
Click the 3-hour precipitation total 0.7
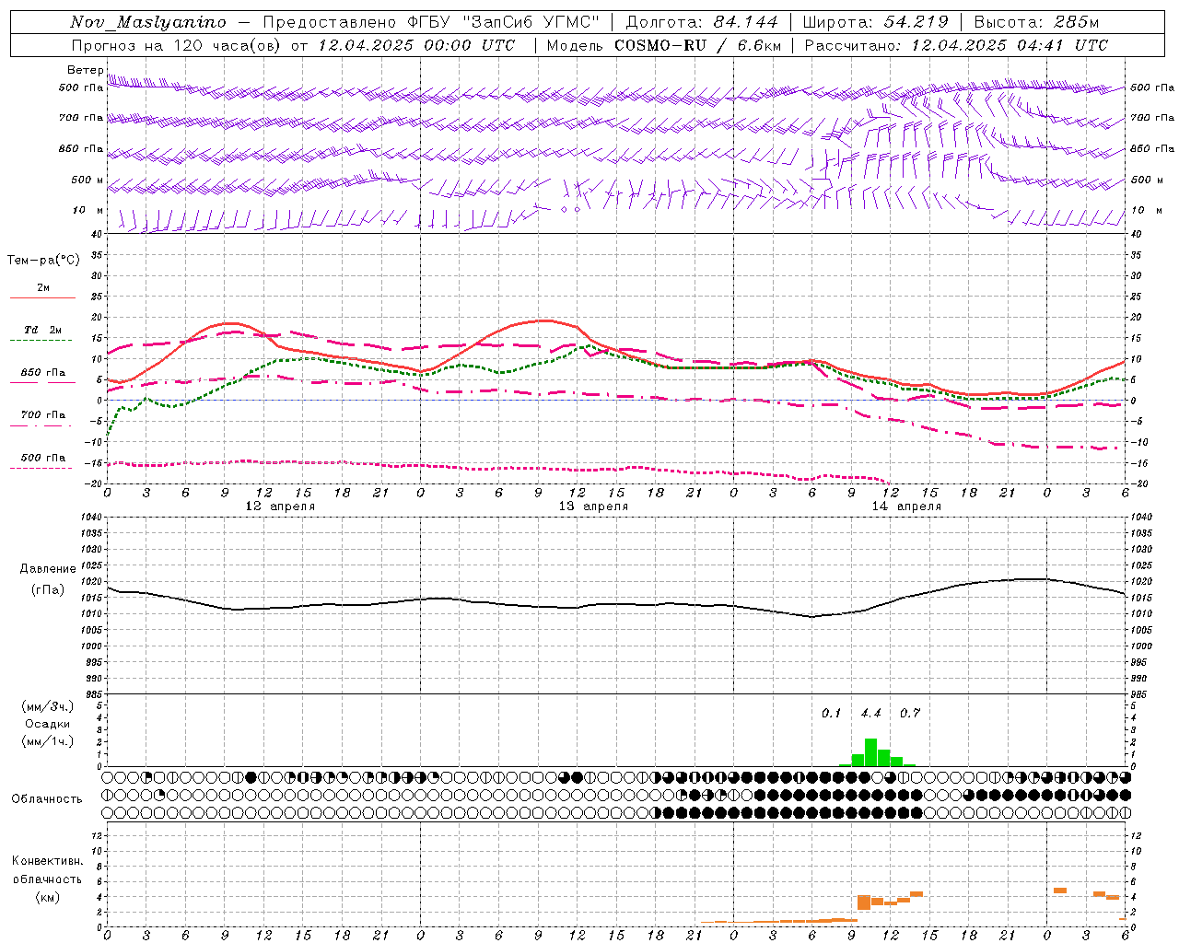point(910,713)
